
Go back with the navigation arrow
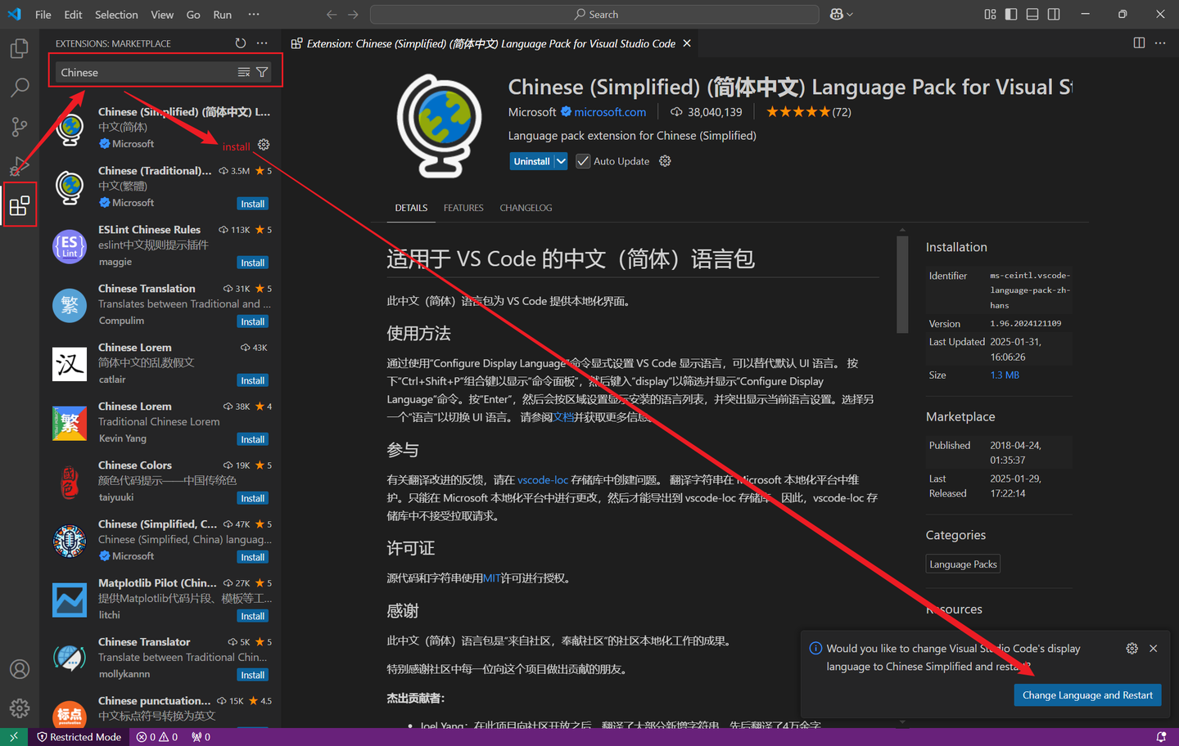(x=332, y=15)
